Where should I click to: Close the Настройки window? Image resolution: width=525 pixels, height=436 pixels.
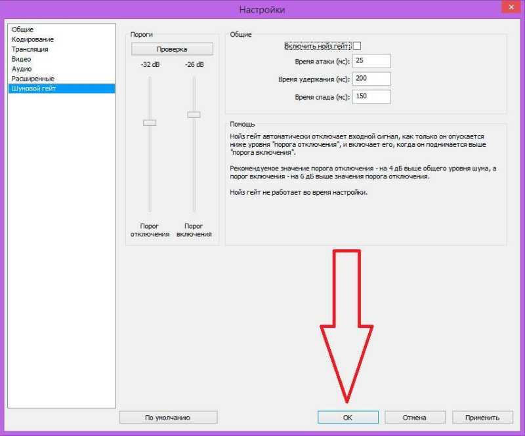coord(511,7)
